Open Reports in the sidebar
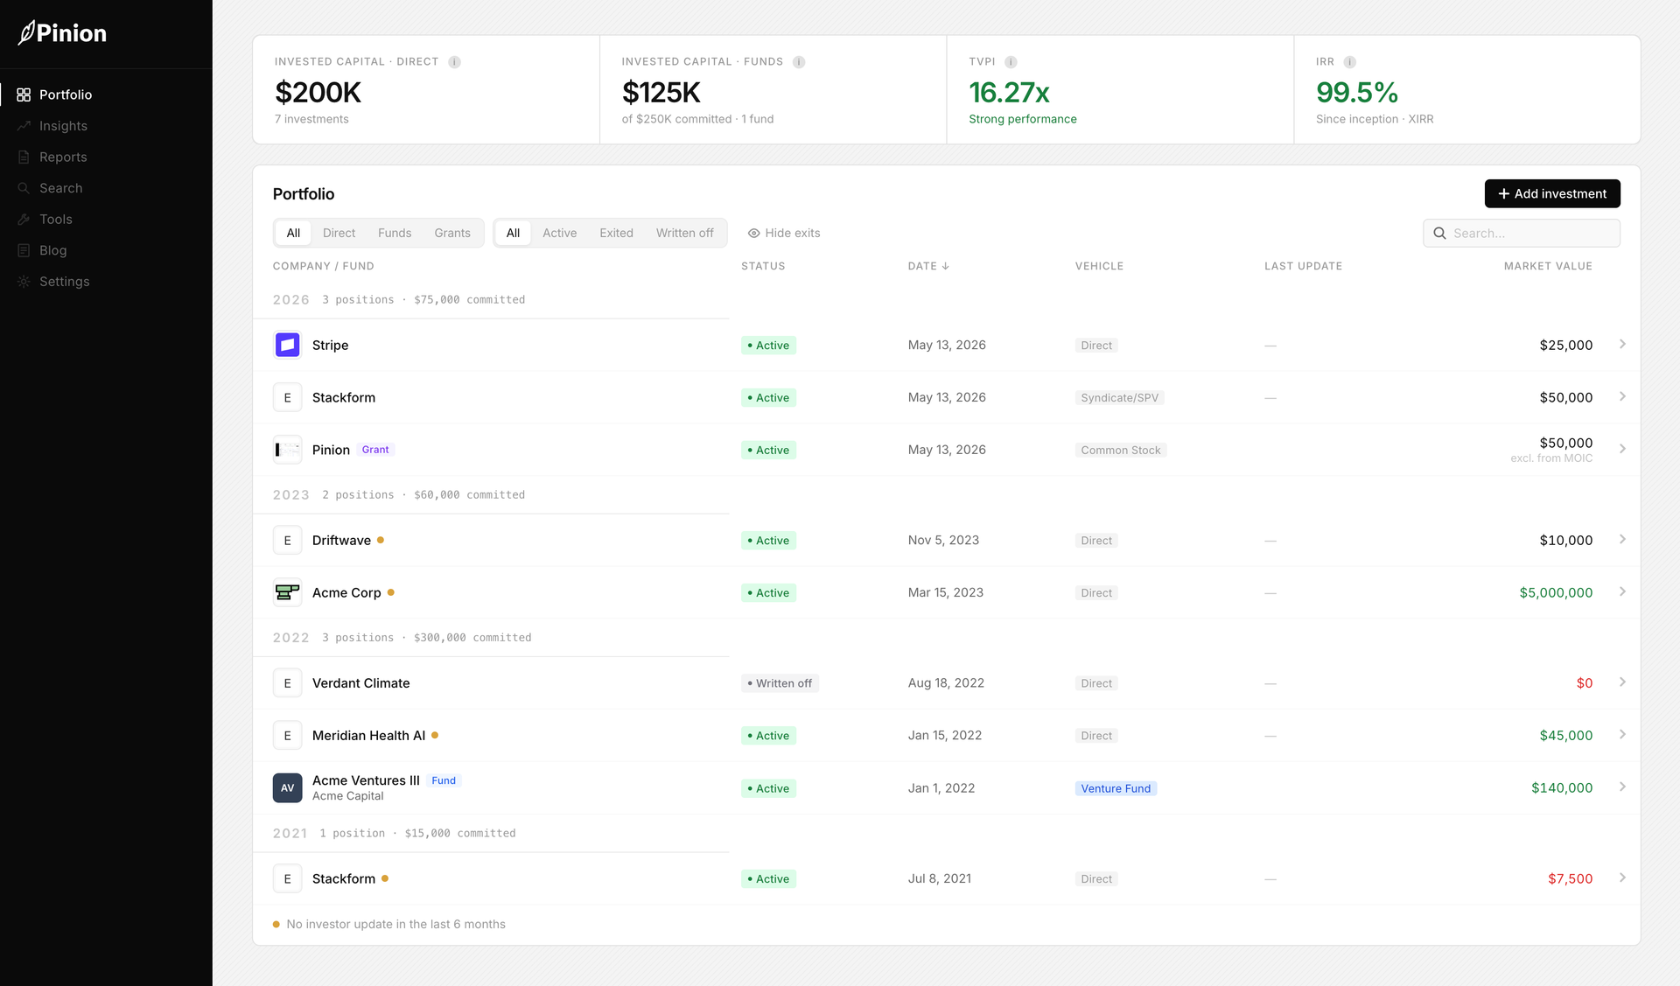This screenshot has width=1680, height=986. click(63, 157)
